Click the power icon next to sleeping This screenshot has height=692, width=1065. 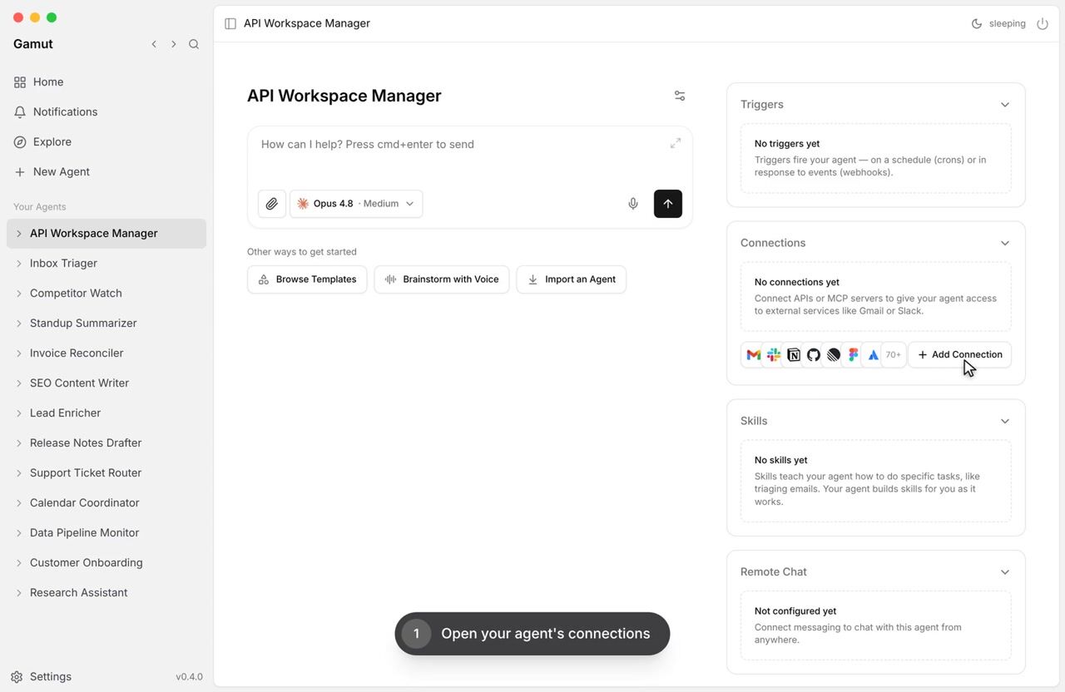click(x=1043, y=23)
